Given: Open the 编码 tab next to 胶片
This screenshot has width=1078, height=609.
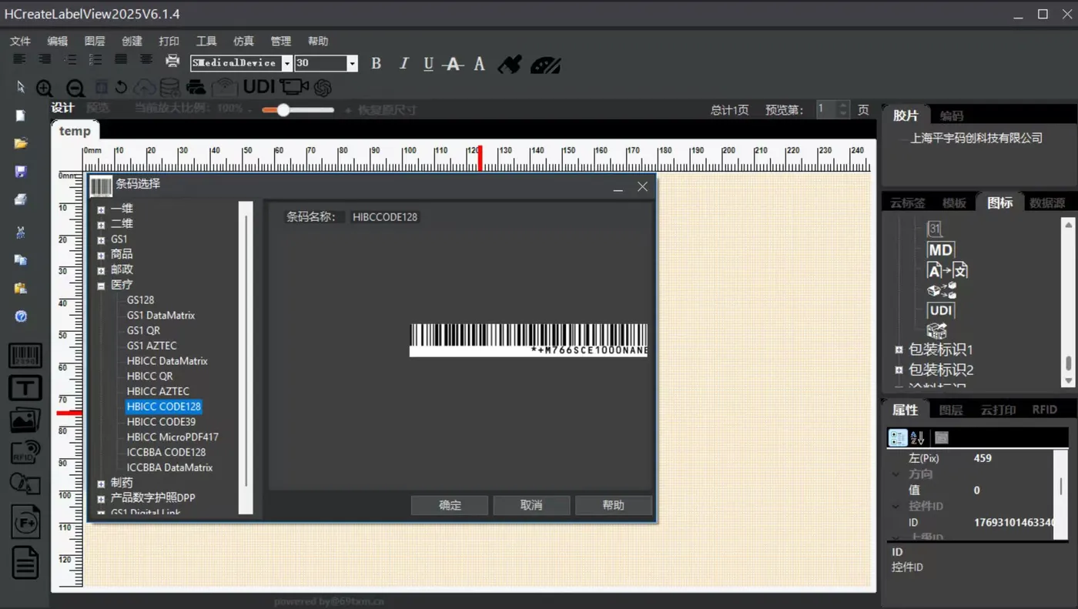Looking at the screenshot, I should 952,115.
